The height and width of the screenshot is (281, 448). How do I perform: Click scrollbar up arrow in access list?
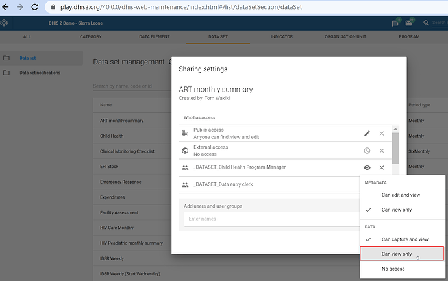(x=395, y=129)
